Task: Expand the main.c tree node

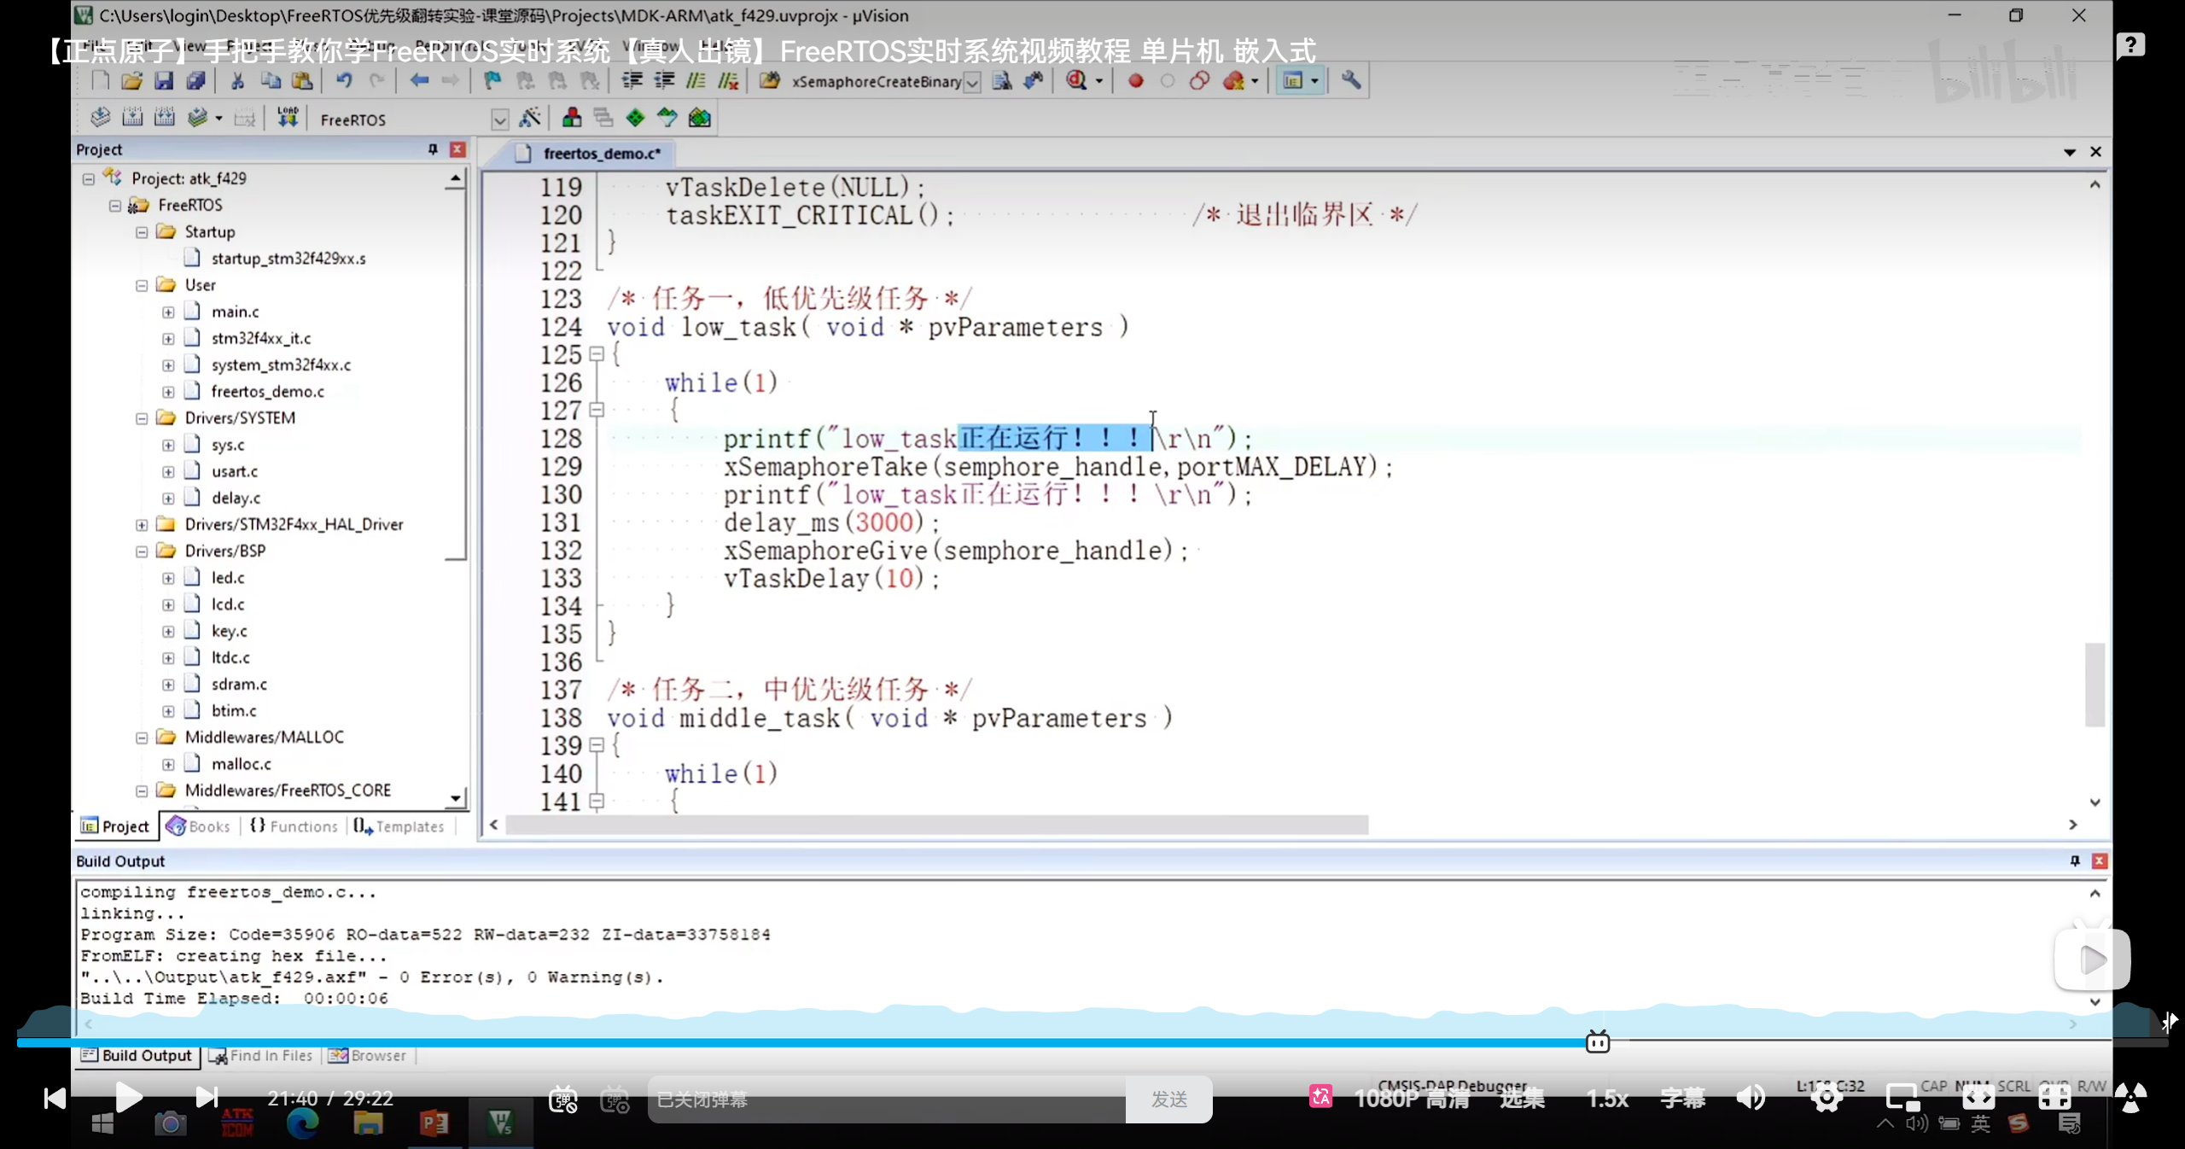Action: coord(168,312)
